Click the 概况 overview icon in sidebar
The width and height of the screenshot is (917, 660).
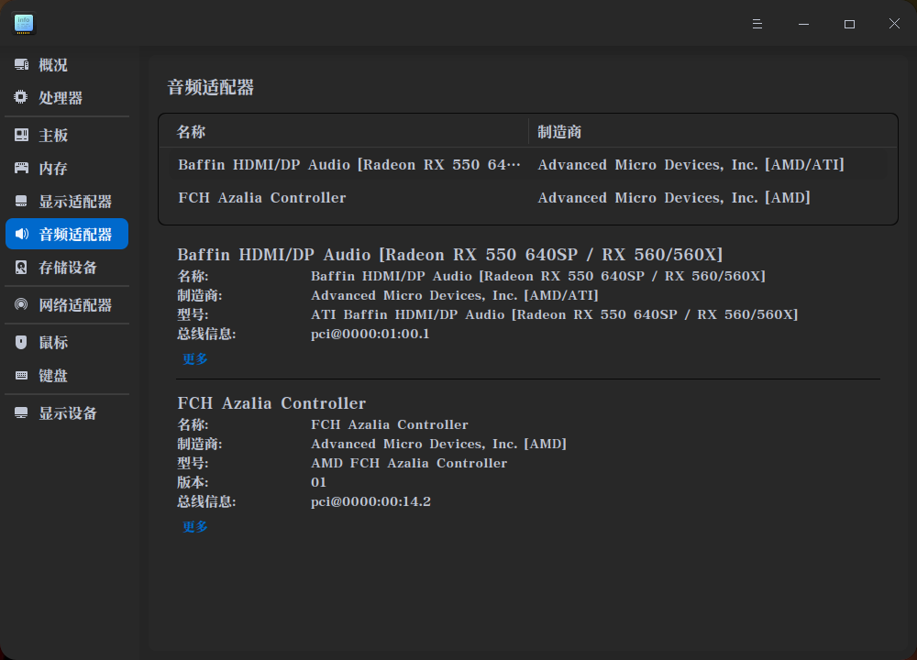22,64
